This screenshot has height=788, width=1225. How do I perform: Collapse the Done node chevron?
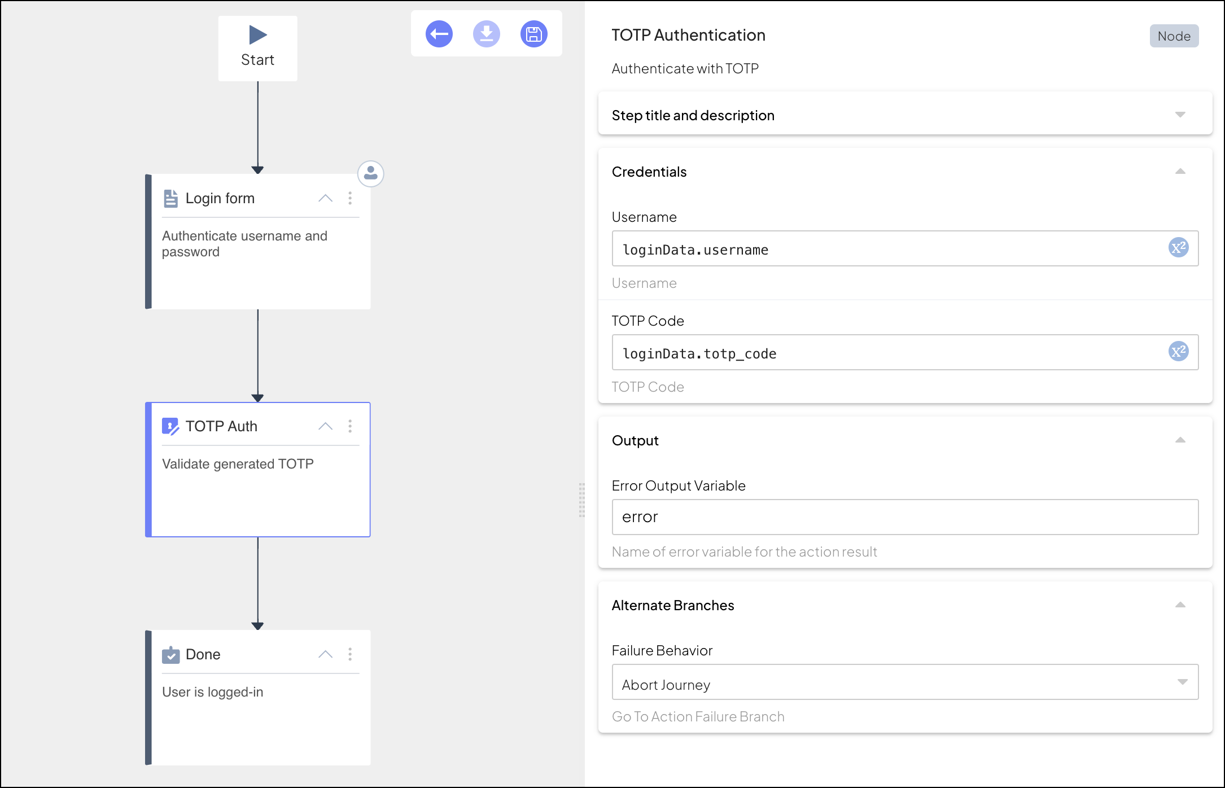click(x=325, y=654)
